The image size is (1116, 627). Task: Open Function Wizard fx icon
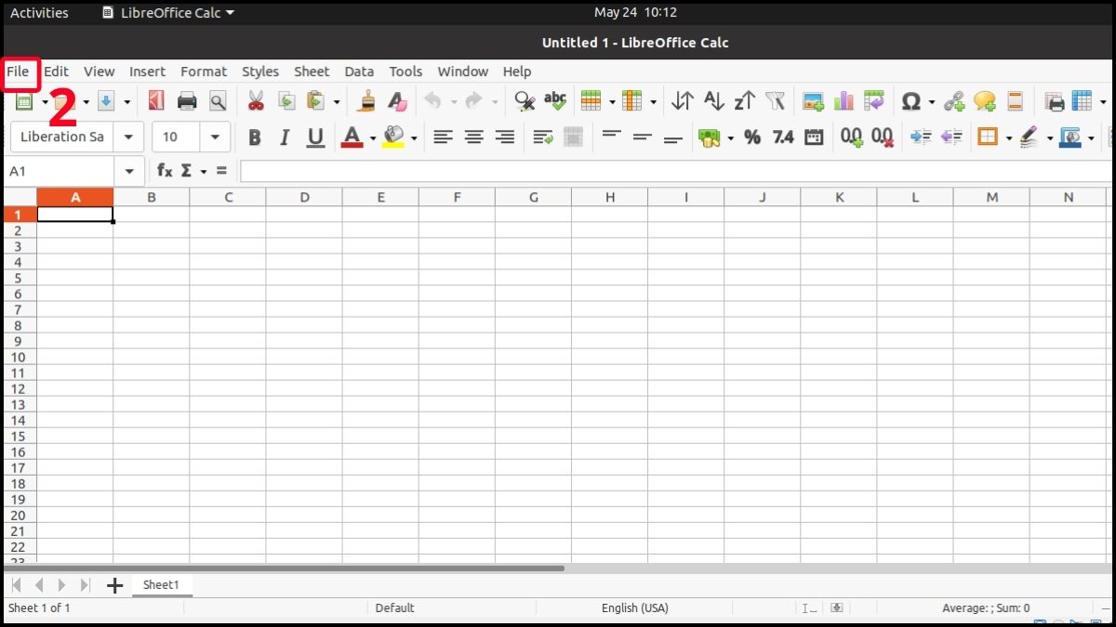[165, 171]
